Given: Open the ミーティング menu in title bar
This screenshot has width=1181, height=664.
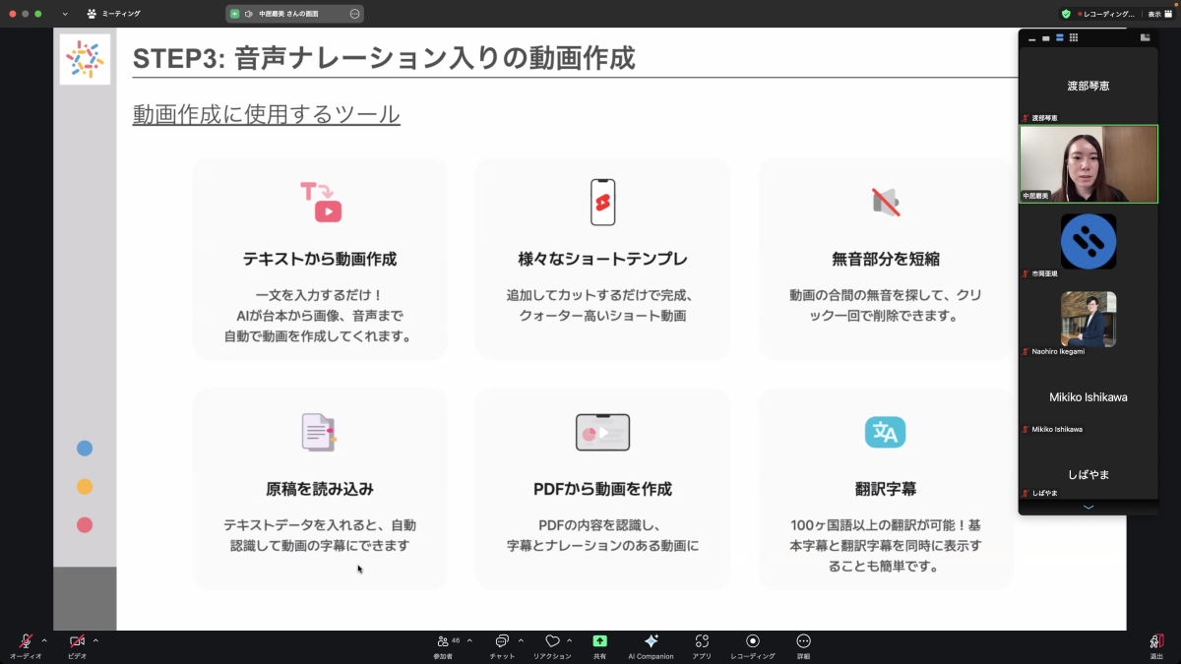Looking at the screenshot, I should (x=113, y=14).
